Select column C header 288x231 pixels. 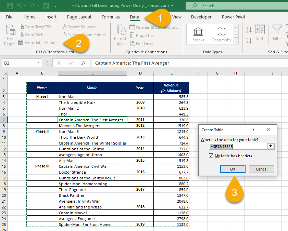[x=92, y=73]
